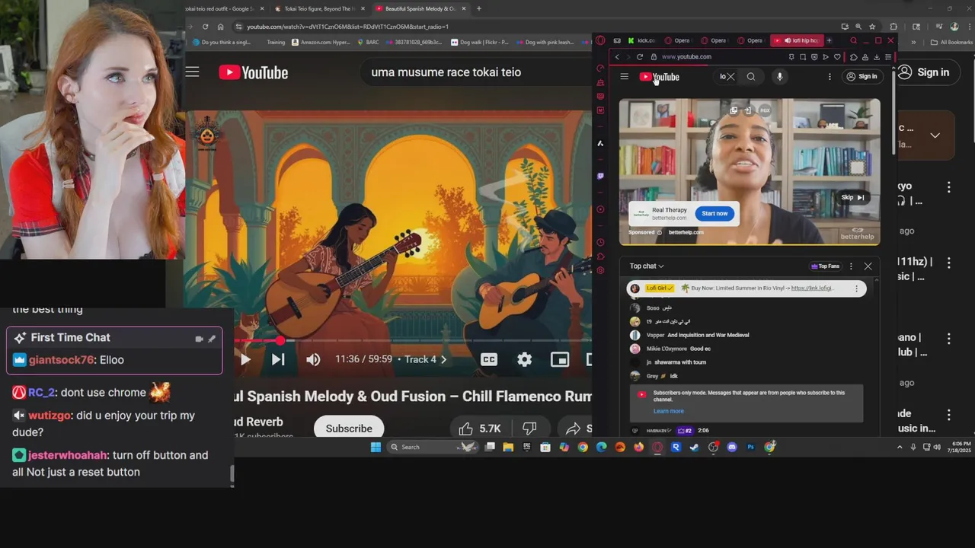Close the live chat panel
Viewport: 975px width, 548px height.
click(868, 266)
